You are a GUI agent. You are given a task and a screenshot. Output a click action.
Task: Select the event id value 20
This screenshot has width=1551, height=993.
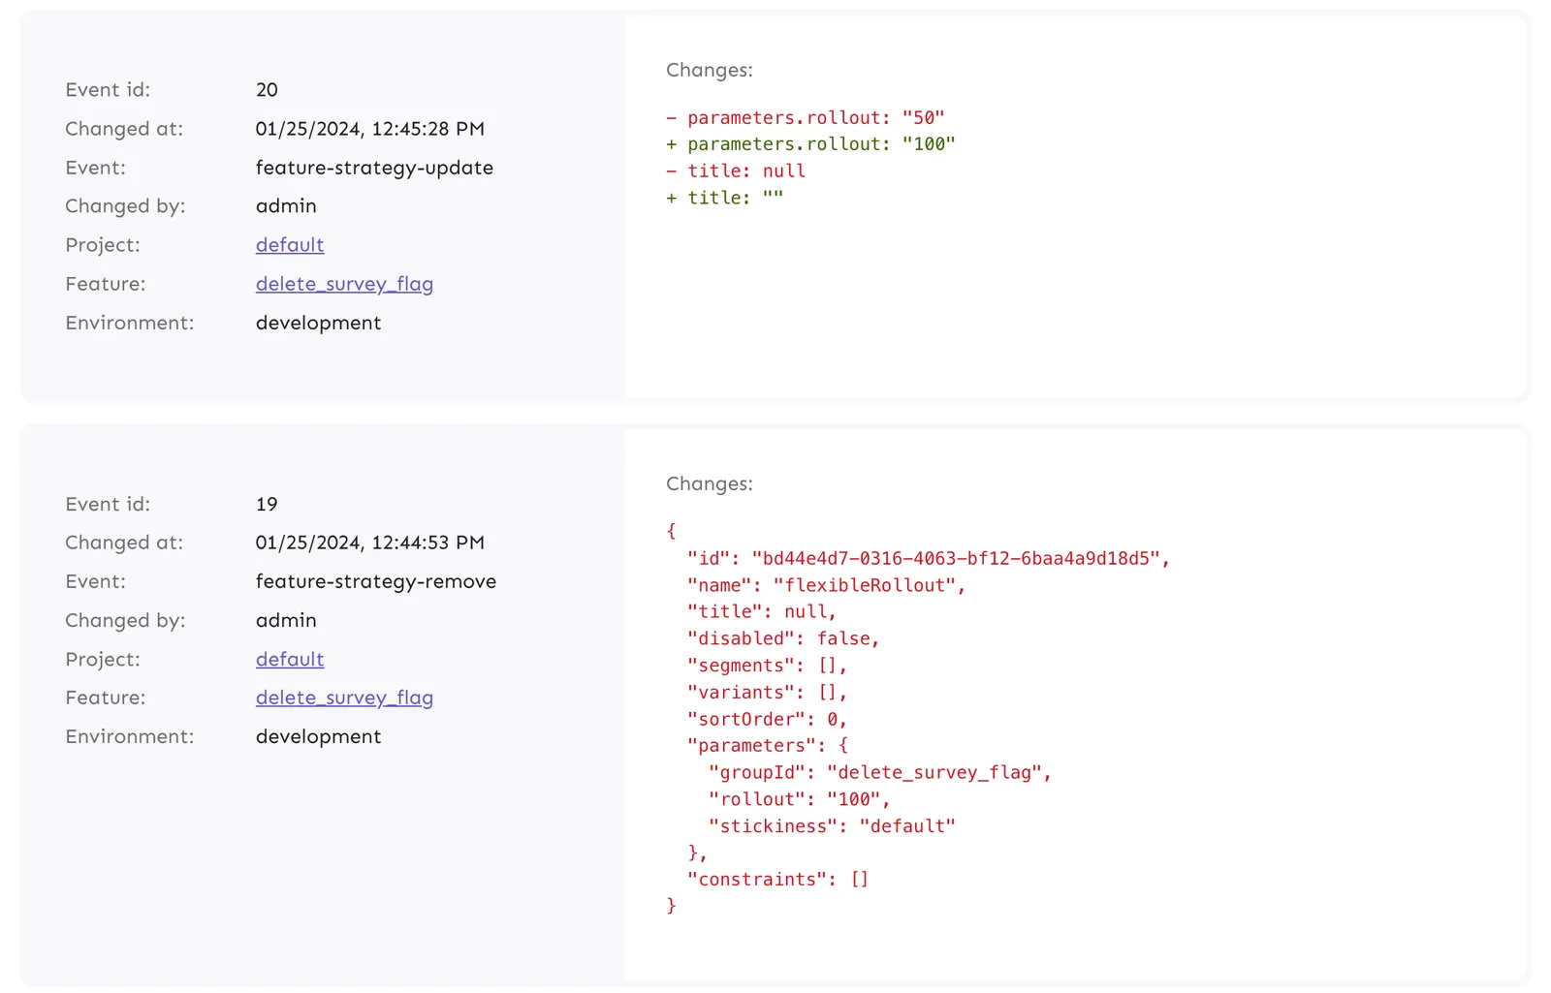click(267, 90)
